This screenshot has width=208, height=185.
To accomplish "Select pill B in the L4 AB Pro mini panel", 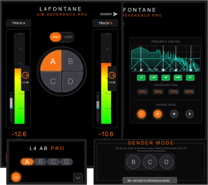I will [40, 162].
